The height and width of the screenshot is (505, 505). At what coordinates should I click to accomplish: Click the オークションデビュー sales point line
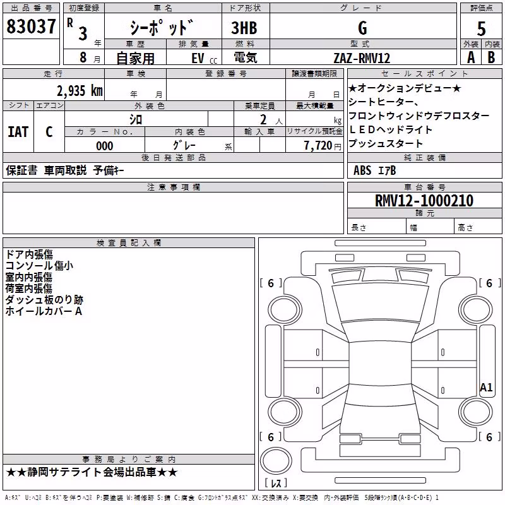pos(405,88)
